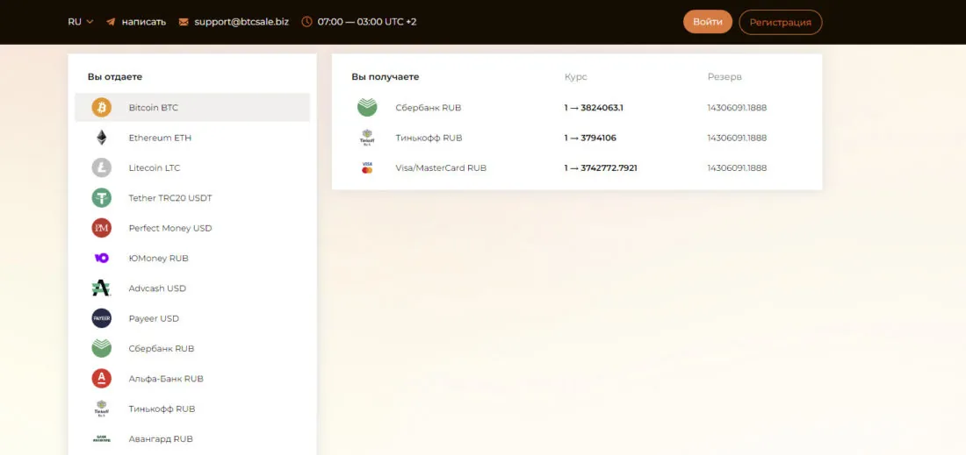Click the Bitcoin BTC coin icon
This screenshot has width=966, height=455.
point(102,108)
